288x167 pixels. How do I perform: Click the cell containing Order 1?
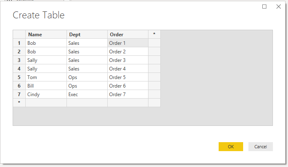[x=128, y=43]
